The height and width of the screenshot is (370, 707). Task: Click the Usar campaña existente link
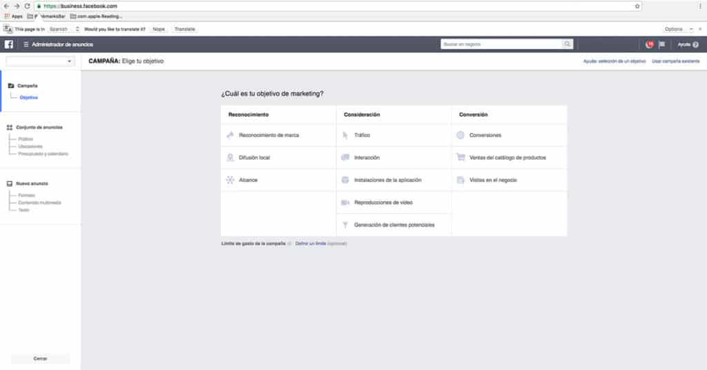point(676,61)
